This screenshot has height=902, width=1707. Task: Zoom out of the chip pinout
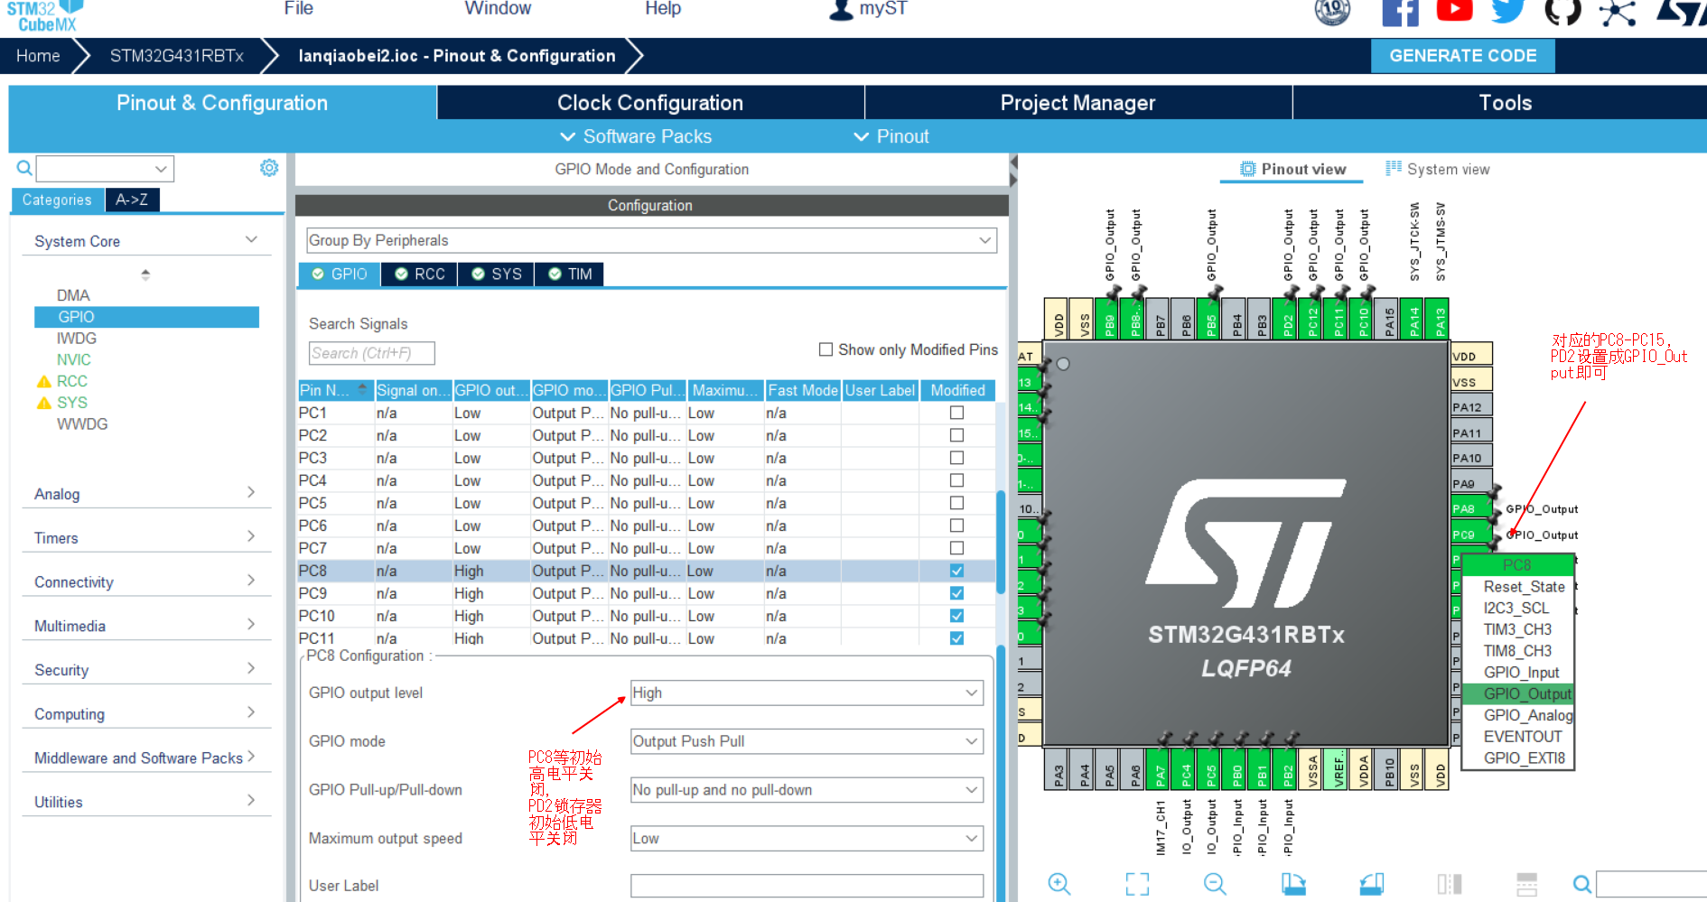[1215, 884]
